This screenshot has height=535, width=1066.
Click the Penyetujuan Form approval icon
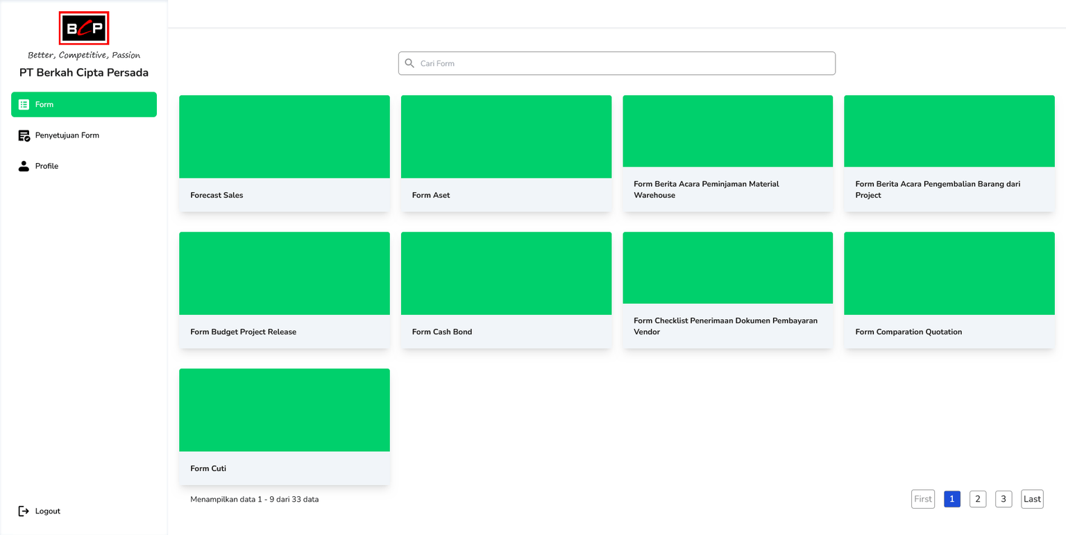tap(24, 135)
